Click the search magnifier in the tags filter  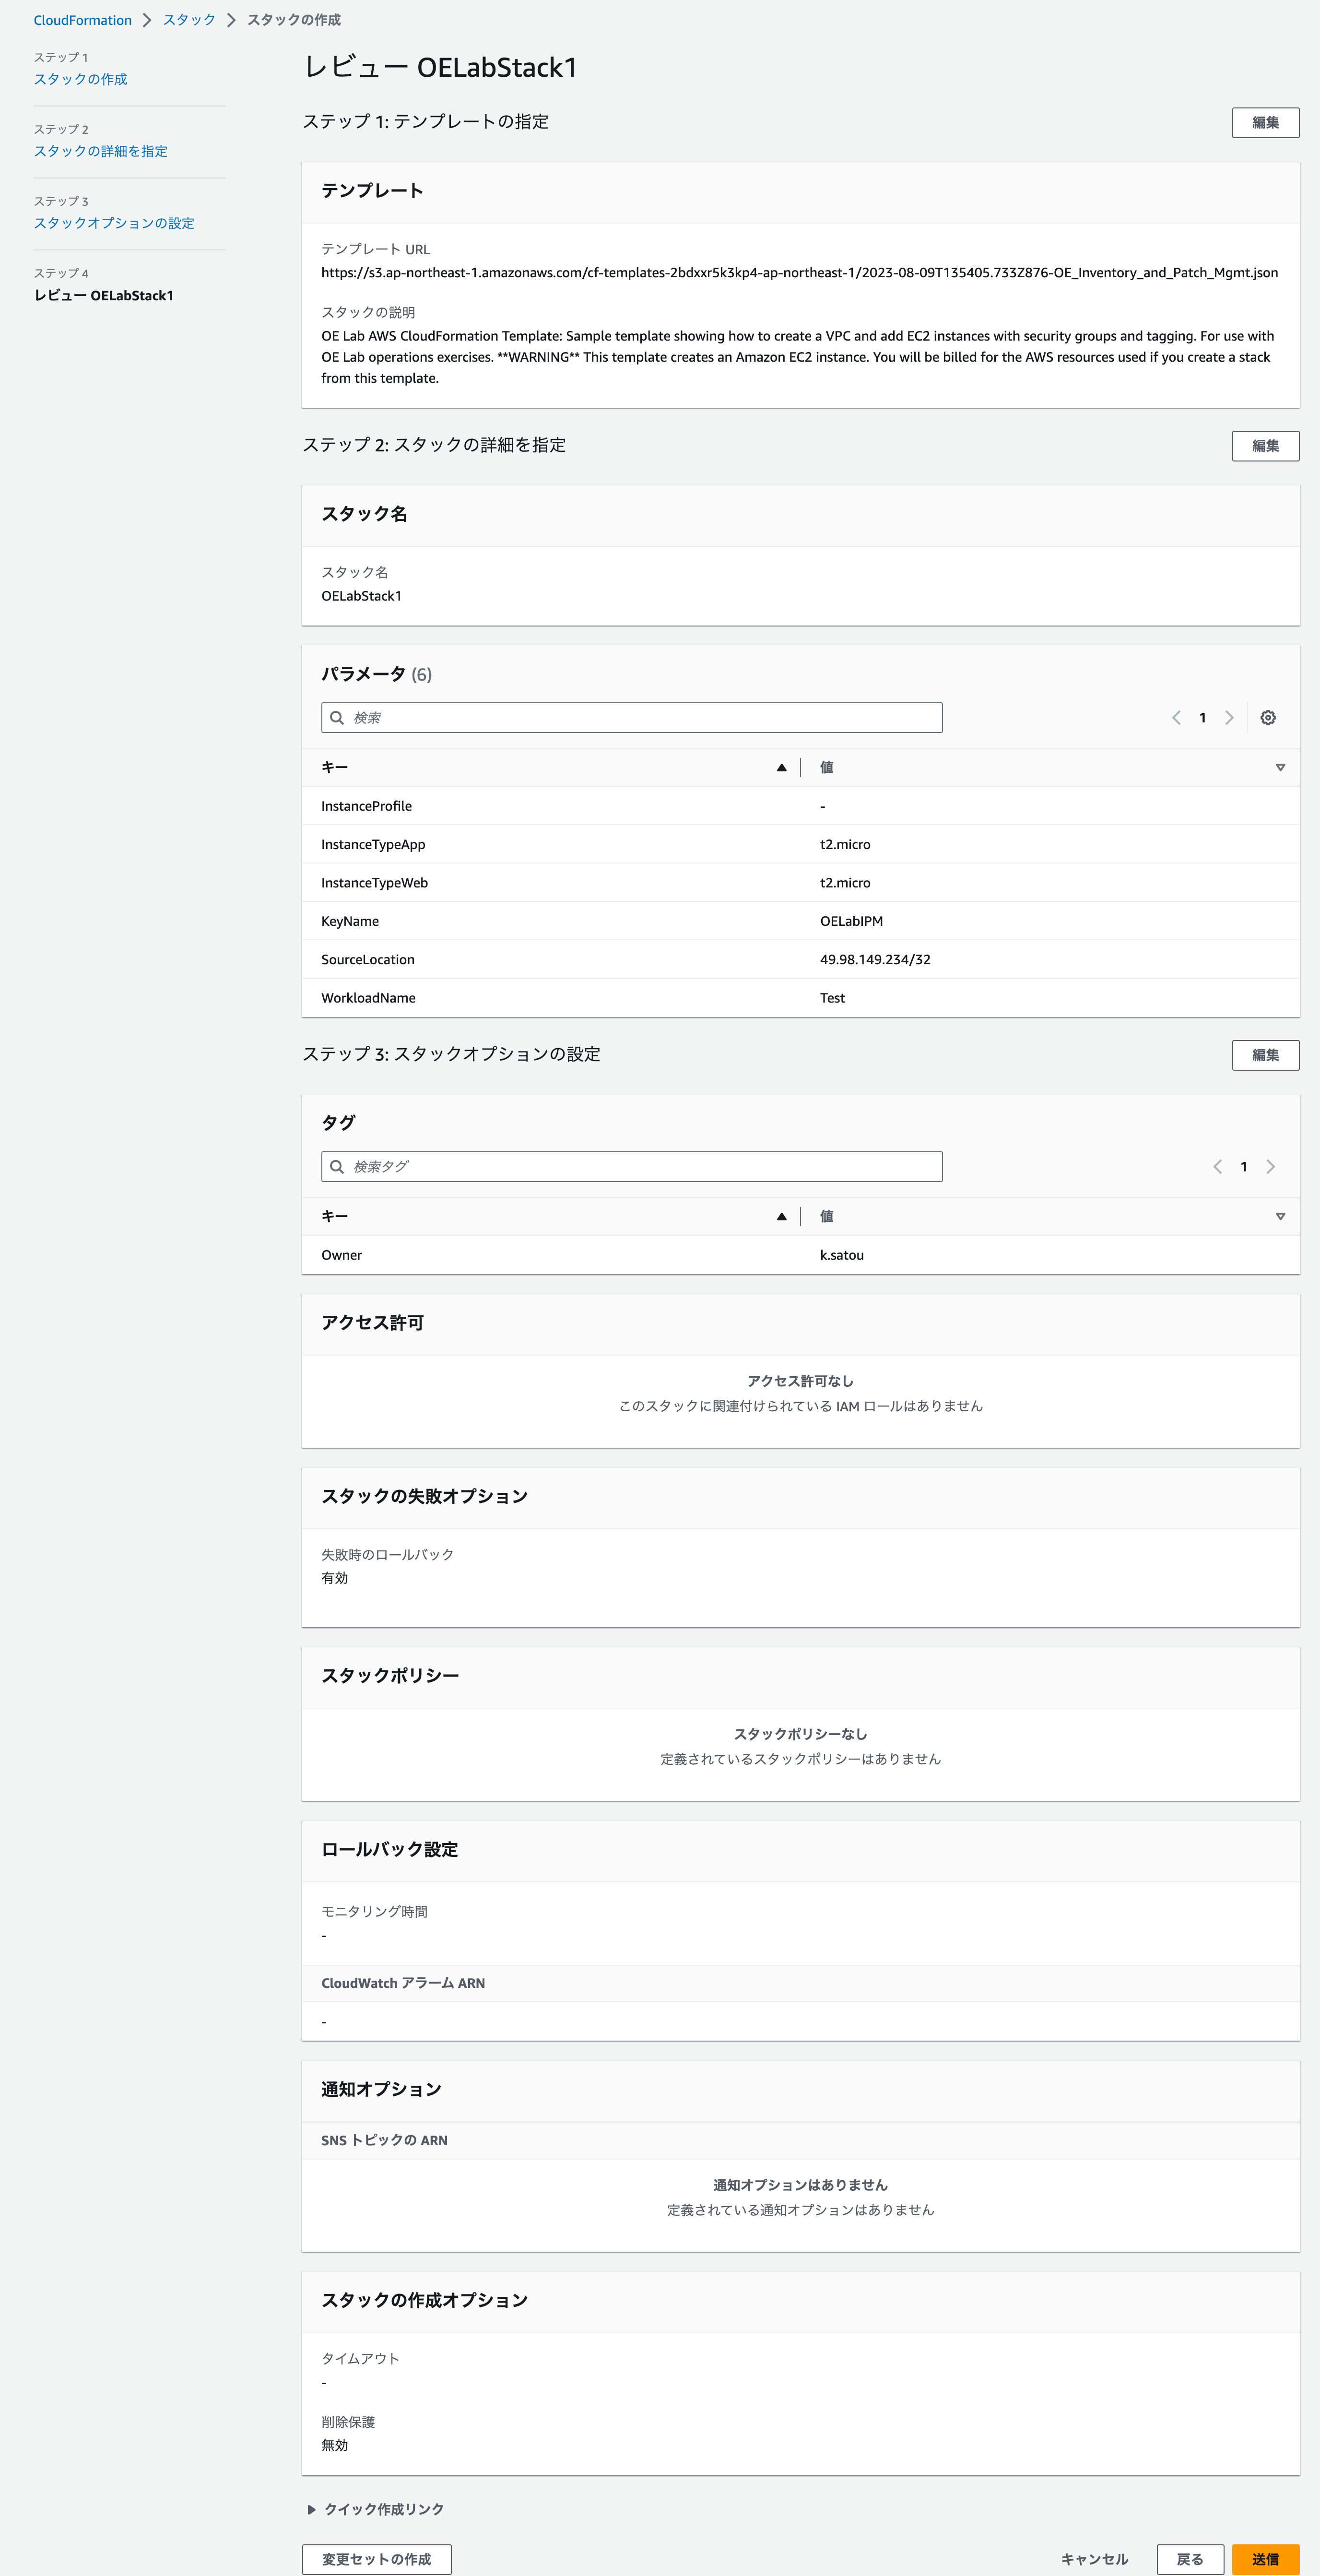(337, 1166)
